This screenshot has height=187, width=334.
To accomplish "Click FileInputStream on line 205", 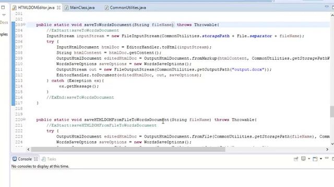I will [x=140, y=36].
